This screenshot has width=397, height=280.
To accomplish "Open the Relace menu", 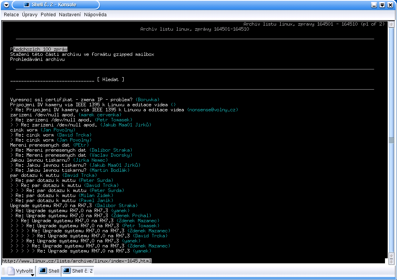I will (x=11, y=15).
